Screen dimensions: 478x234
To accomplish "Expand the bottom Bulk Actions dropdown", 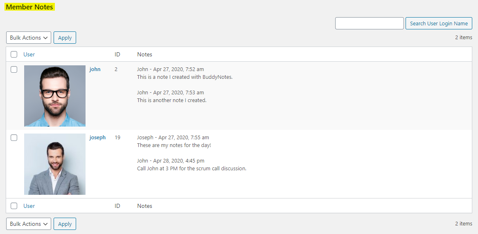I will coord(29,224).
